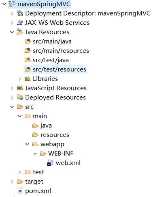The height and width of the screenshot is (197, 168).
Task: Expand the Libraries node
Action: [20, 79]
